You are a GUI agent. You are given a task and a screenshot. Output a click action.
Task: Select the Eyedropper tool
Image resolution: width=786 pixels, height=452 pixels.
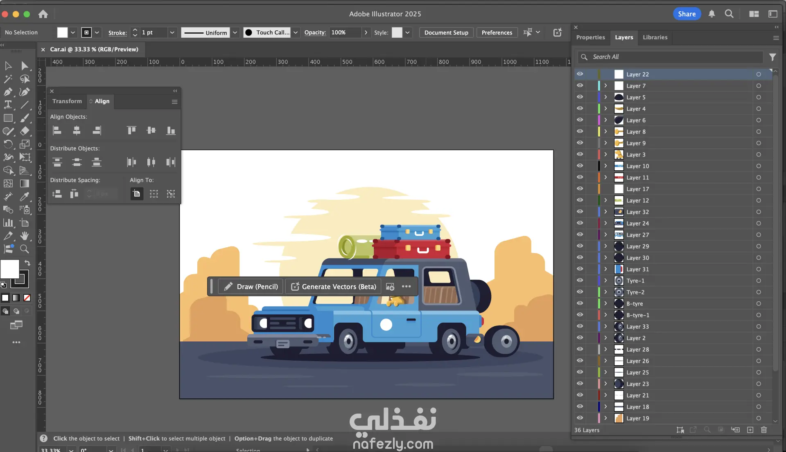(25, 197)
